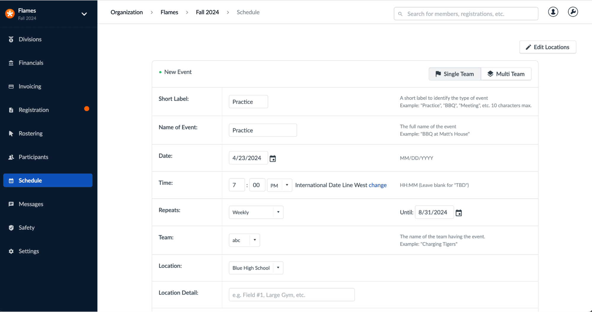This screenshot has height=312, width=592.
Task: Open the Date calendar picker icon
Action: (272, 158)
